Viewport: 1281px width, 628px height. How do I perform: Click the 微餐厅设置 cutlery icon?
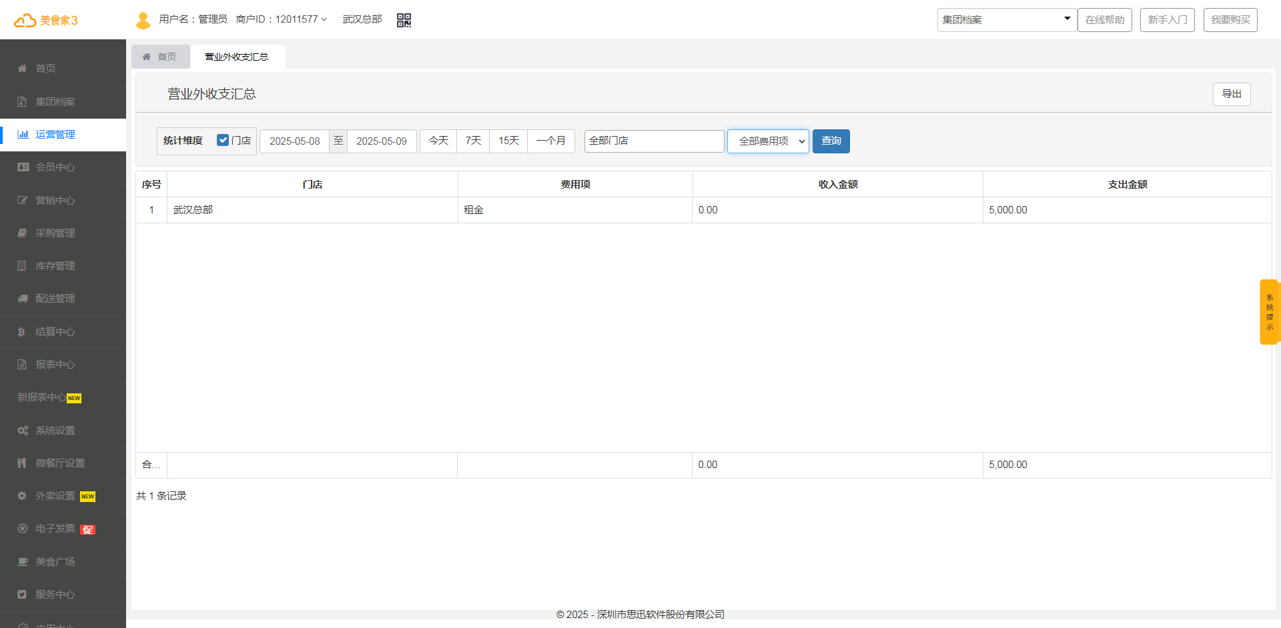pyautogui.click(x=22, y=463)
